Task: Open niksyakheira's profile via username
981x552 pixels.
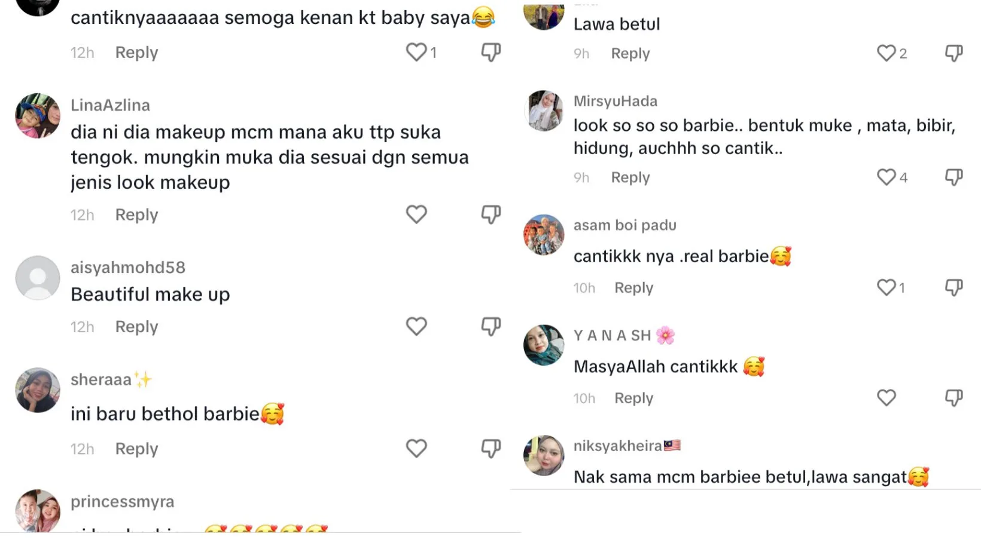Action: [617, 446]
